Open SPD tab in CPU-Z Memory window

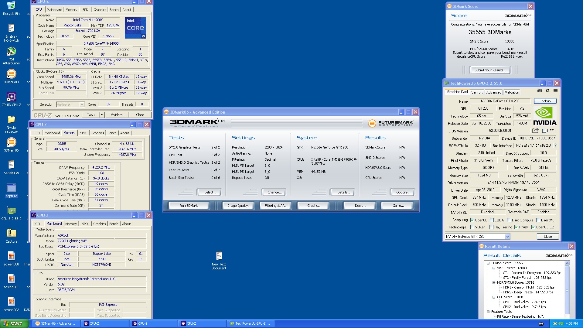(83, 133)
